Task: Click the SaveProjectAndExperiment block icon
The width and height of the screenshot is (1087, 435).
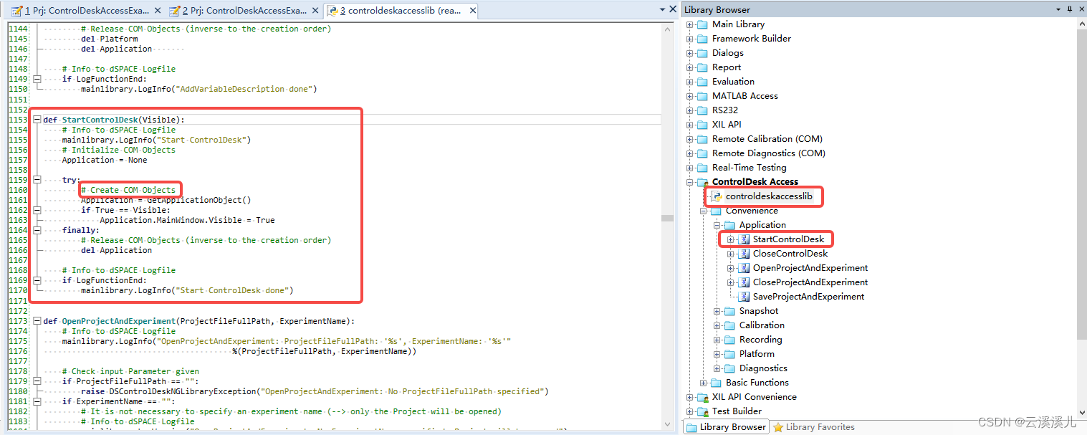Action: 744,297
